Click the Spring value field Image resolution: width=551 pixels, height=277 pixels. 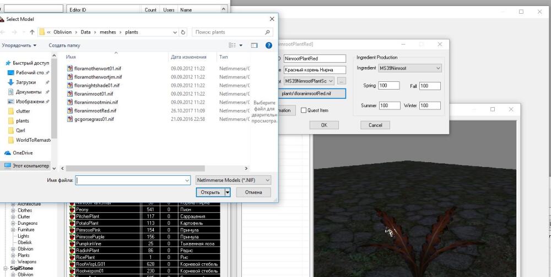(x=389, y=86)
